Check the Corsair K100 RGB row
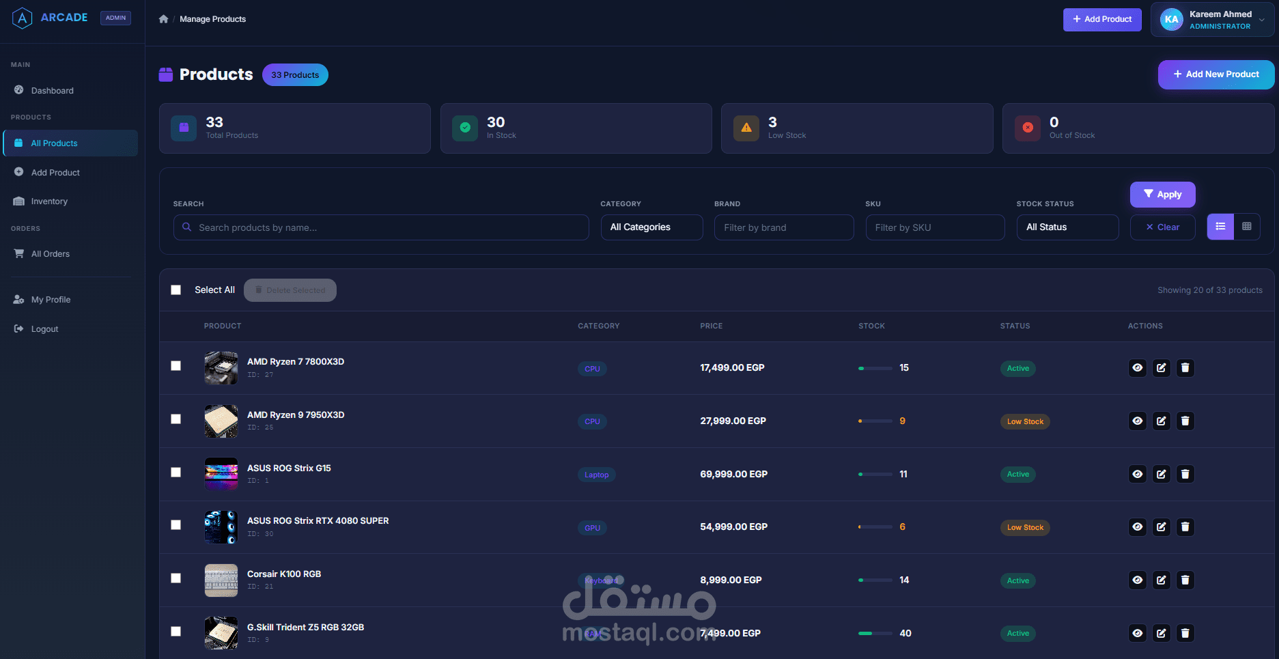This screenshot has width=1279, height=659. pyautogui.click(x=176, y=578)
